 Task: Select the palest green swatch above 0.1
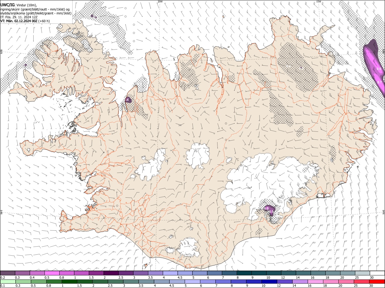(x=8, y=281)
